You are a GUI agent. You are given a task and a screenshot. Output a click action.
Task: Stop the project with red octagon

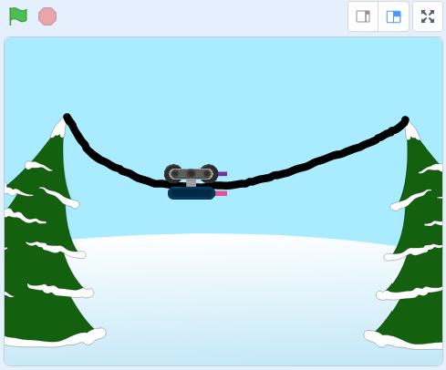coord(47,16)
